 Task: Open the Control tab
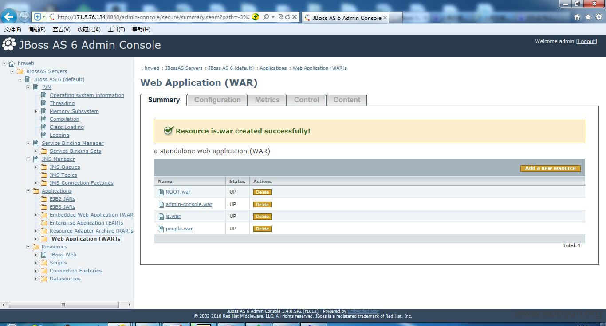click(307, 100)
